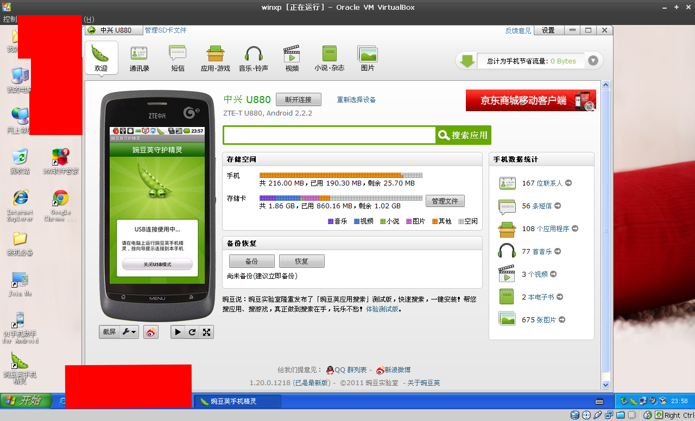The image size is (695, 421).
Task: Click the green book icon in statistics
Action: 507,297
